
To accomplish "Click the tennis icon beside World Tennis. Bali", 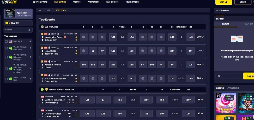I will pyautogui.click(x=11, y=79).
